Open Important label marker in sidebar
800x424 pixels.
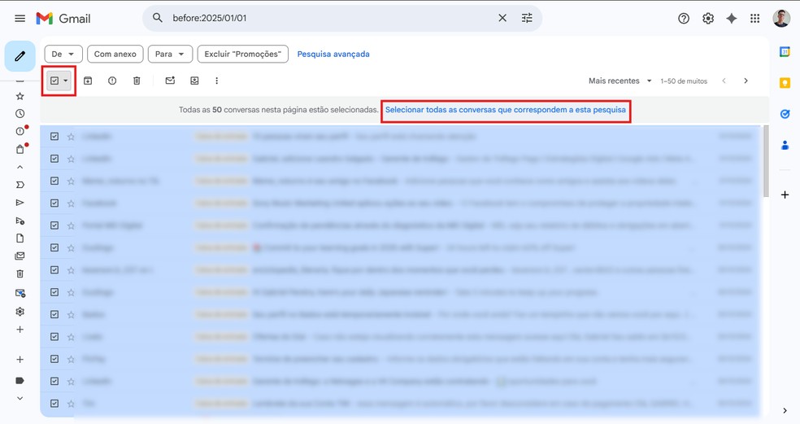click(x=20, y=185)
